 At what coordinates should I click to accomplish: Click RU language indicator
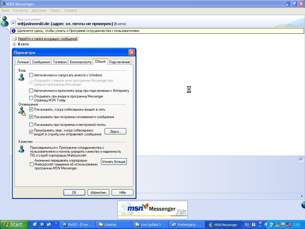tap(247, 225)
